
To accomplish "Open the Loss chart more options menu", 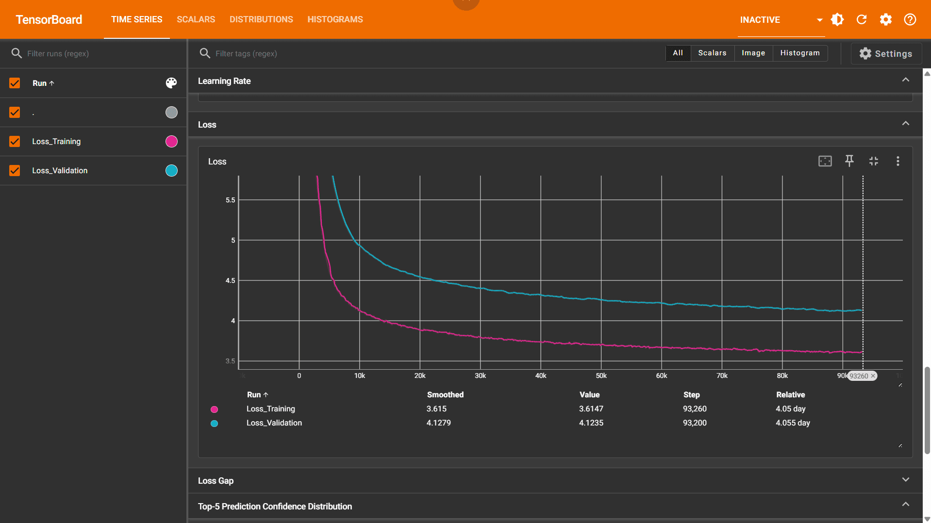I will pyautogui.click(x=898, y=161).
